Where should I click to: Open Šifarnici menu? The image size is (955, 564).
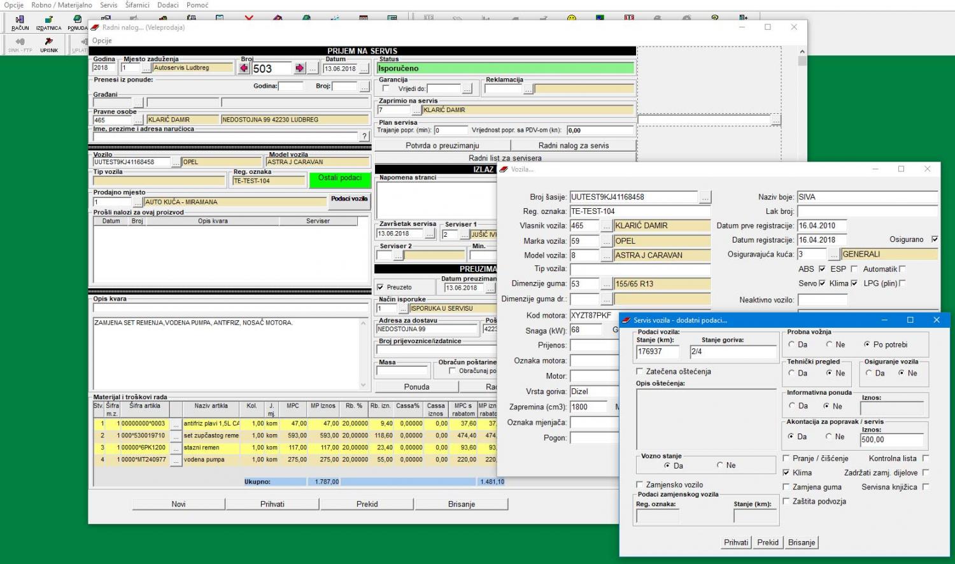(x=137, y=5)
